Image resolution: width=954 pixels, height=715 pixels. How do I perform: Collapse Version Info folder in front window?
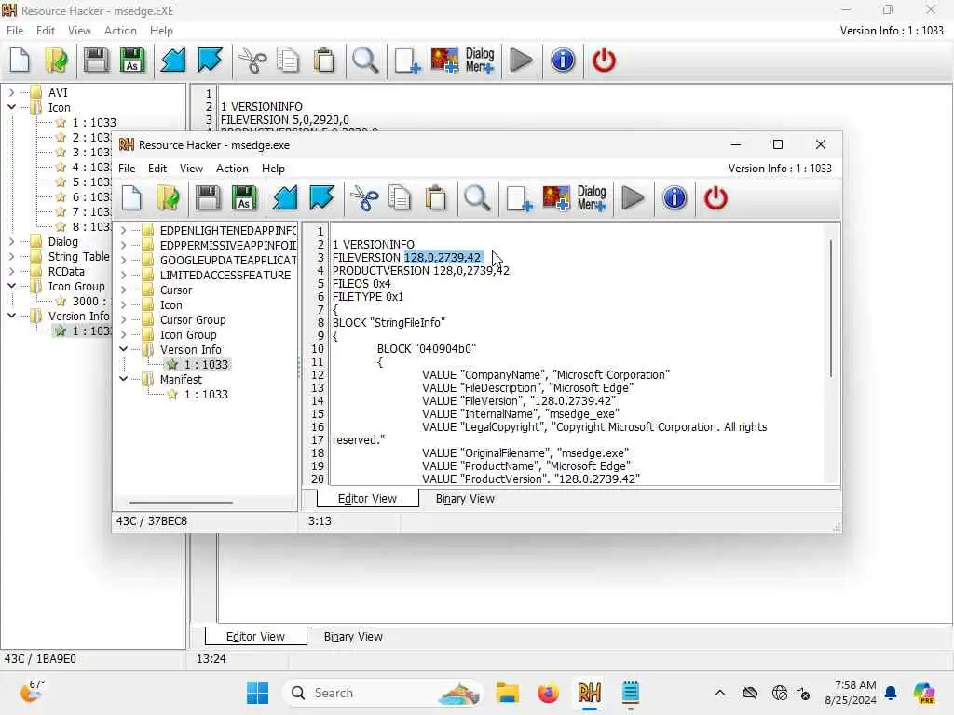click(x=124, y=350)
